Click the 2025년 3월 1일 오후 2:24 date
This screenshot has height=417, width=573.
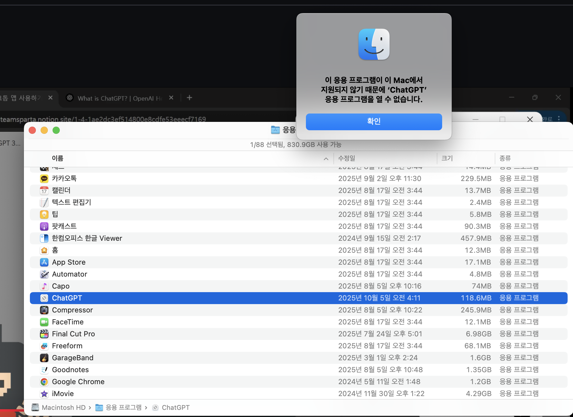pos(378,358)
